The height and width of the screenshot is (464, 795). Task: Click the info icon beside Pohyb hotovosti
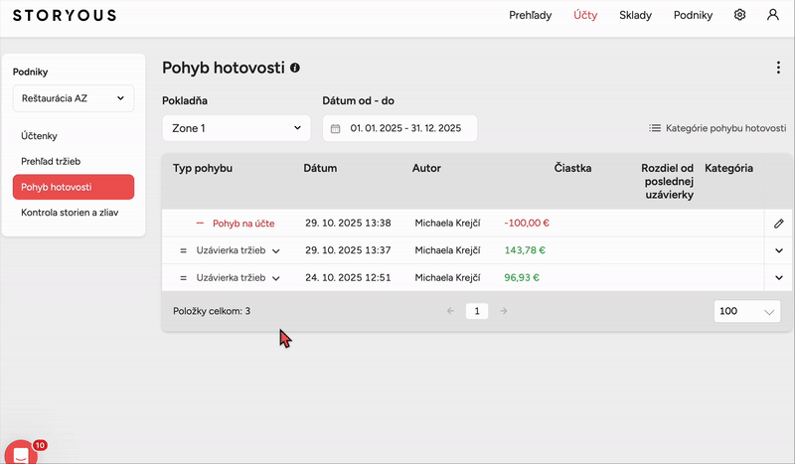(295, 68)
